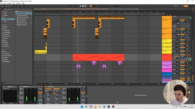Arm the Arrangement Record button
The height and width of the screenshot is (109, 195).
tap(85, 6)
